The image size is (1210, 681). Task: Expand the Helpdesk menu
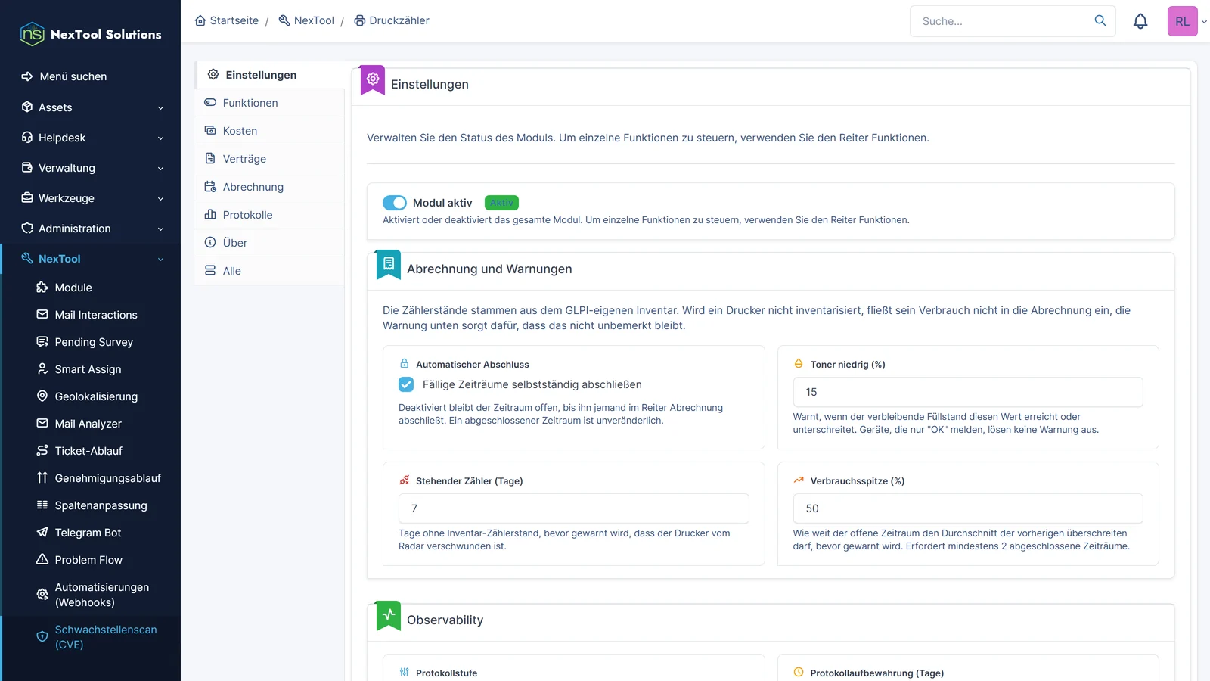point(91,138)
